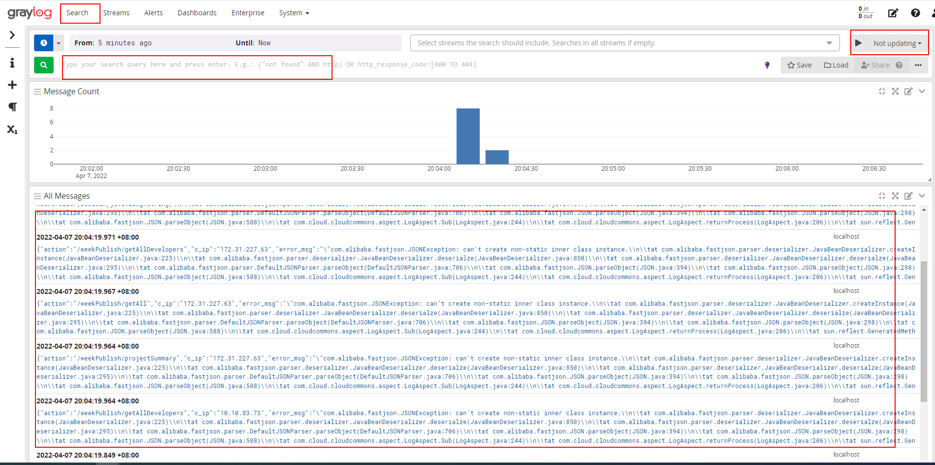The width and height of the screenshot is (935, 465).
Task: Edit the All Messages widget
Action: point(908,196)
